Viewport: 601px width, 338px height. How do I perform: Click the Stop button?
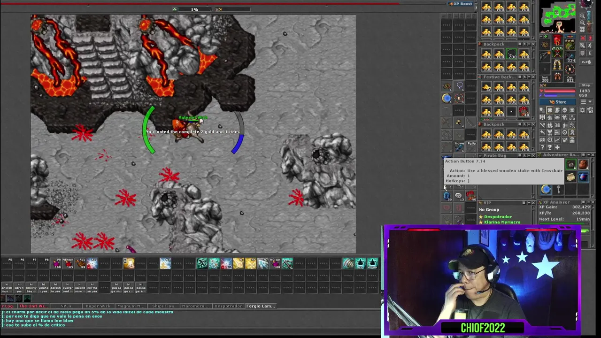(586, 85)
